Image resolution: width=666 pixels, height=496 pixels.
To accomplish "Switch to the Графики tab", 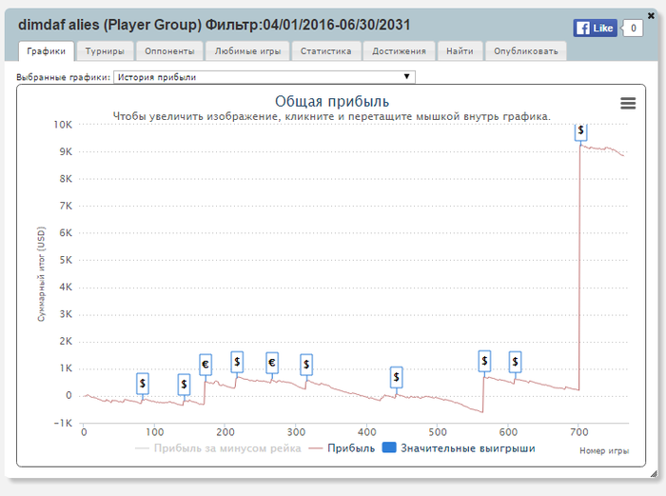I will (46, 51).
